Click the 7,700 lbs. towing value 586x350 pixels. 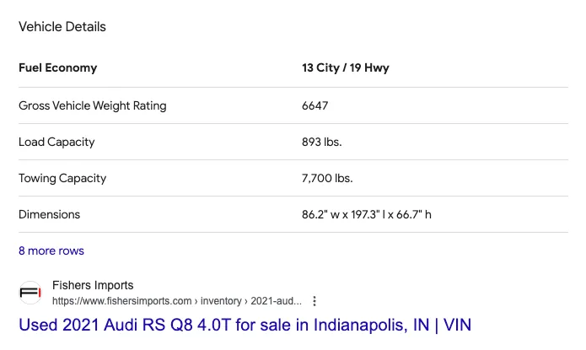[x=327, y=178]
